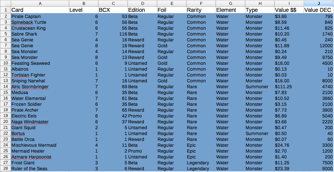Viewport: 334px width, 172px height.
Task: Click the Epic cell for Mermaid Healer
Action: (201, 151)
